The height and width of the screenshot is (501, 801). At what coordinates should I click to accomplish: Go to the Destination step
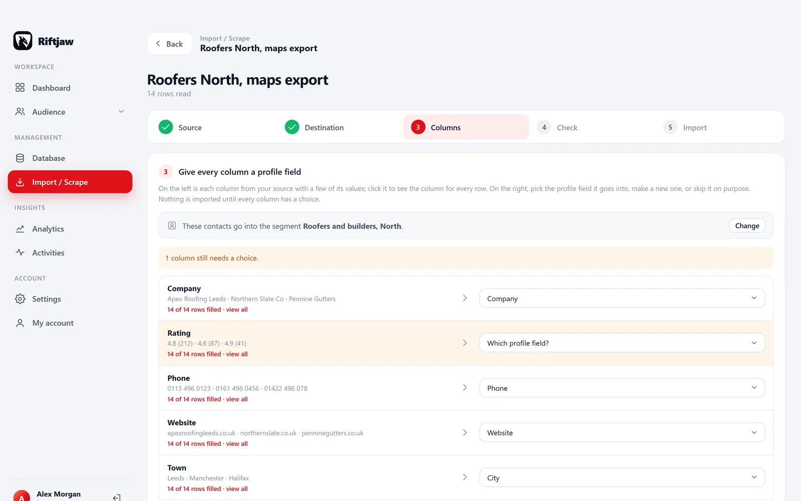[x=340, y=127]
